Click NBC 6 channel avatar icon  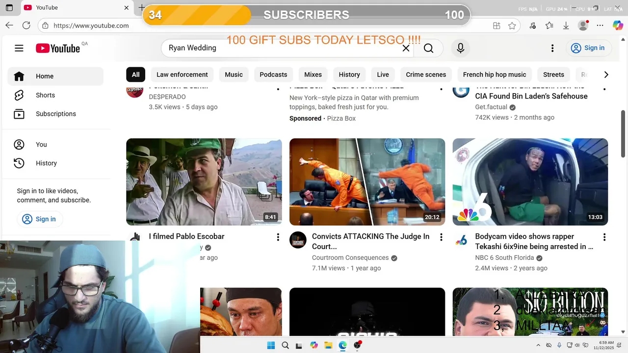(461, 240)
